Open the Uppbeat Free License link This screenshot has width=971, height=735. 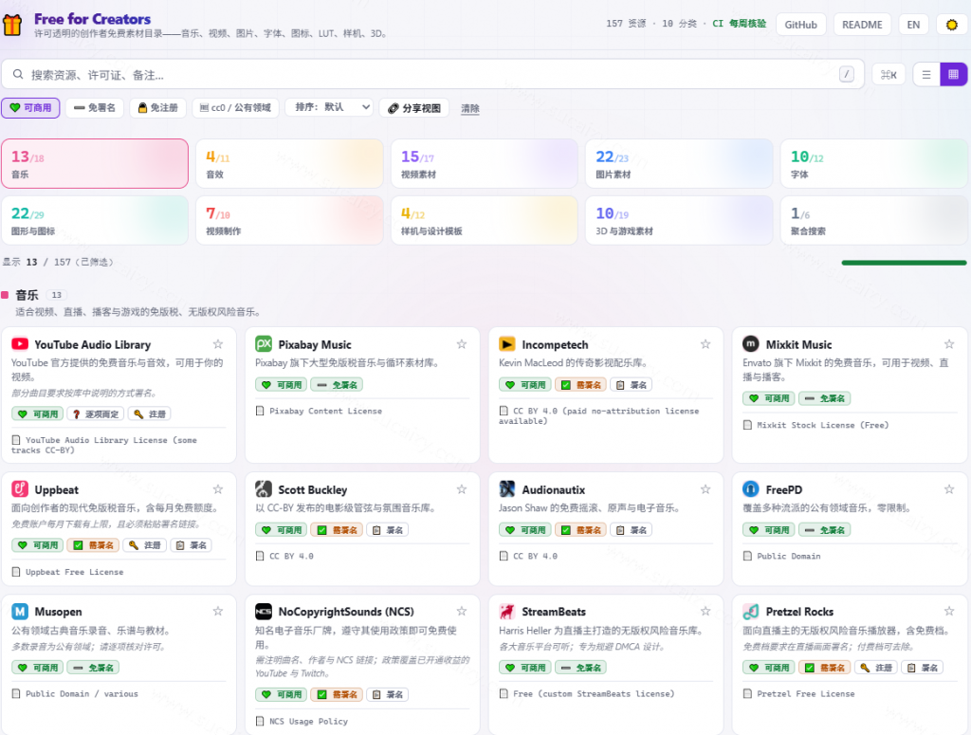coord(74,572)
